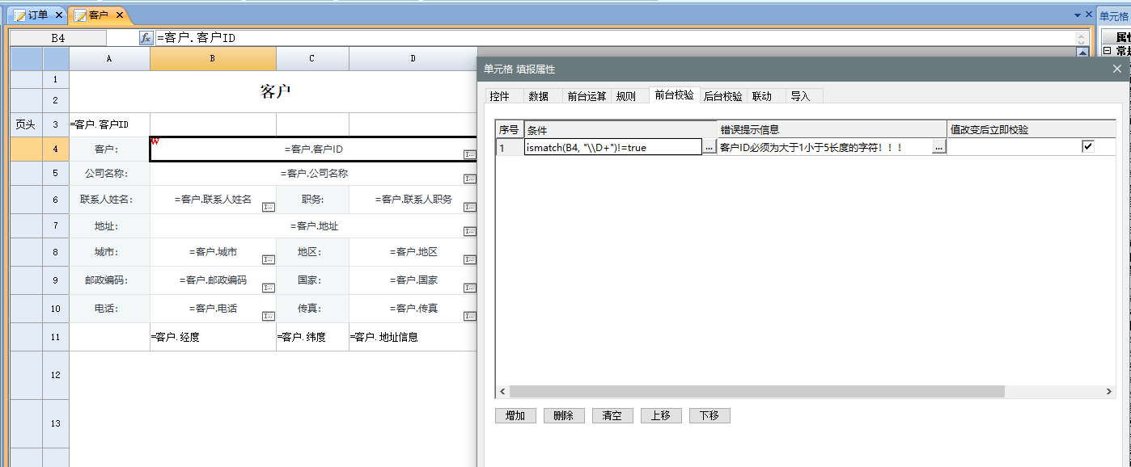Click the widget icon in the 邮政编码 cell

[269, 288]
